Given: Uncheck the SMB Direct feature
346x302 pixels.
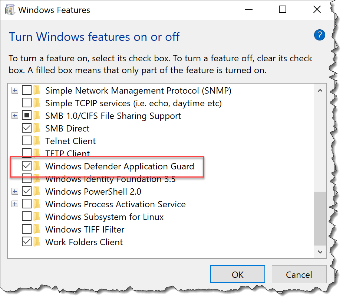Looking at the screenshot, I should pos(26,128).
